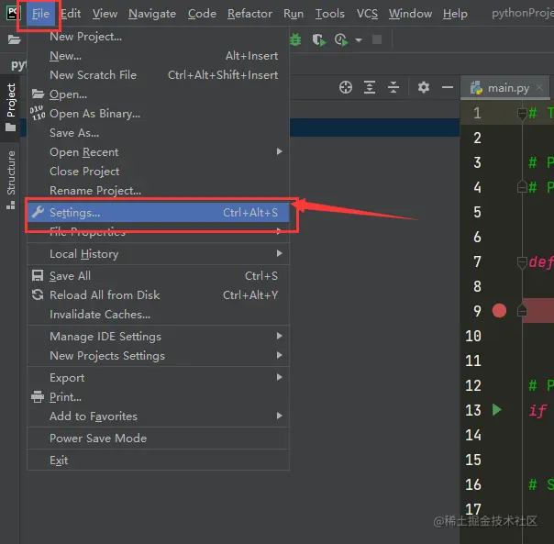The width and height of the screenshot is (554, 544).
Task: Open the Structure tool window tab
Action: tap(11, 179)
